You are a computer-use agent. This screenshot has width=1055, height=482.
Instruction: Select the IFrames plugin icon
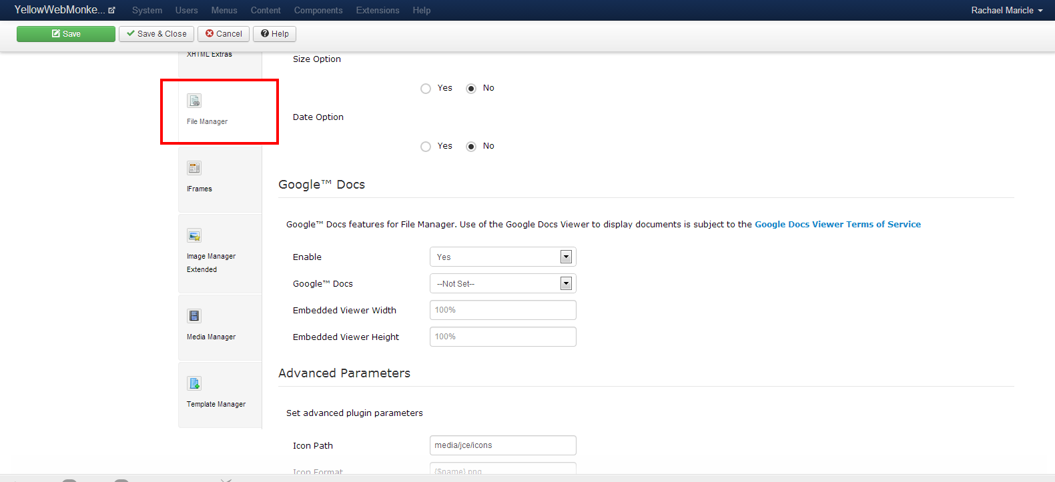pyautogui.click(x=194, y=168)
